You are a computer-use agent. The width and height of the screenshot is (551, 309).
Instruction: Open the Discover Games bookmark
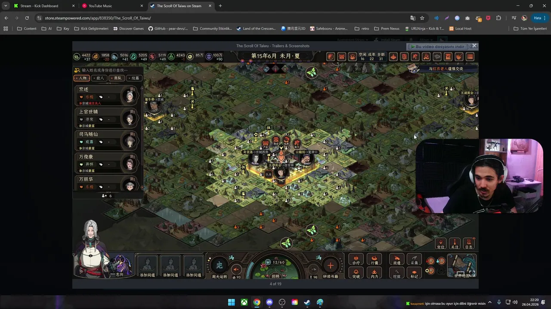click(128, 29)
